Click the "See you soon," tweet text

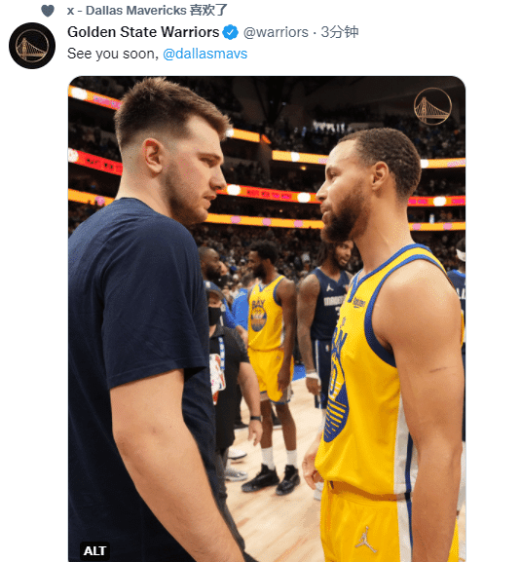[113, 54]
